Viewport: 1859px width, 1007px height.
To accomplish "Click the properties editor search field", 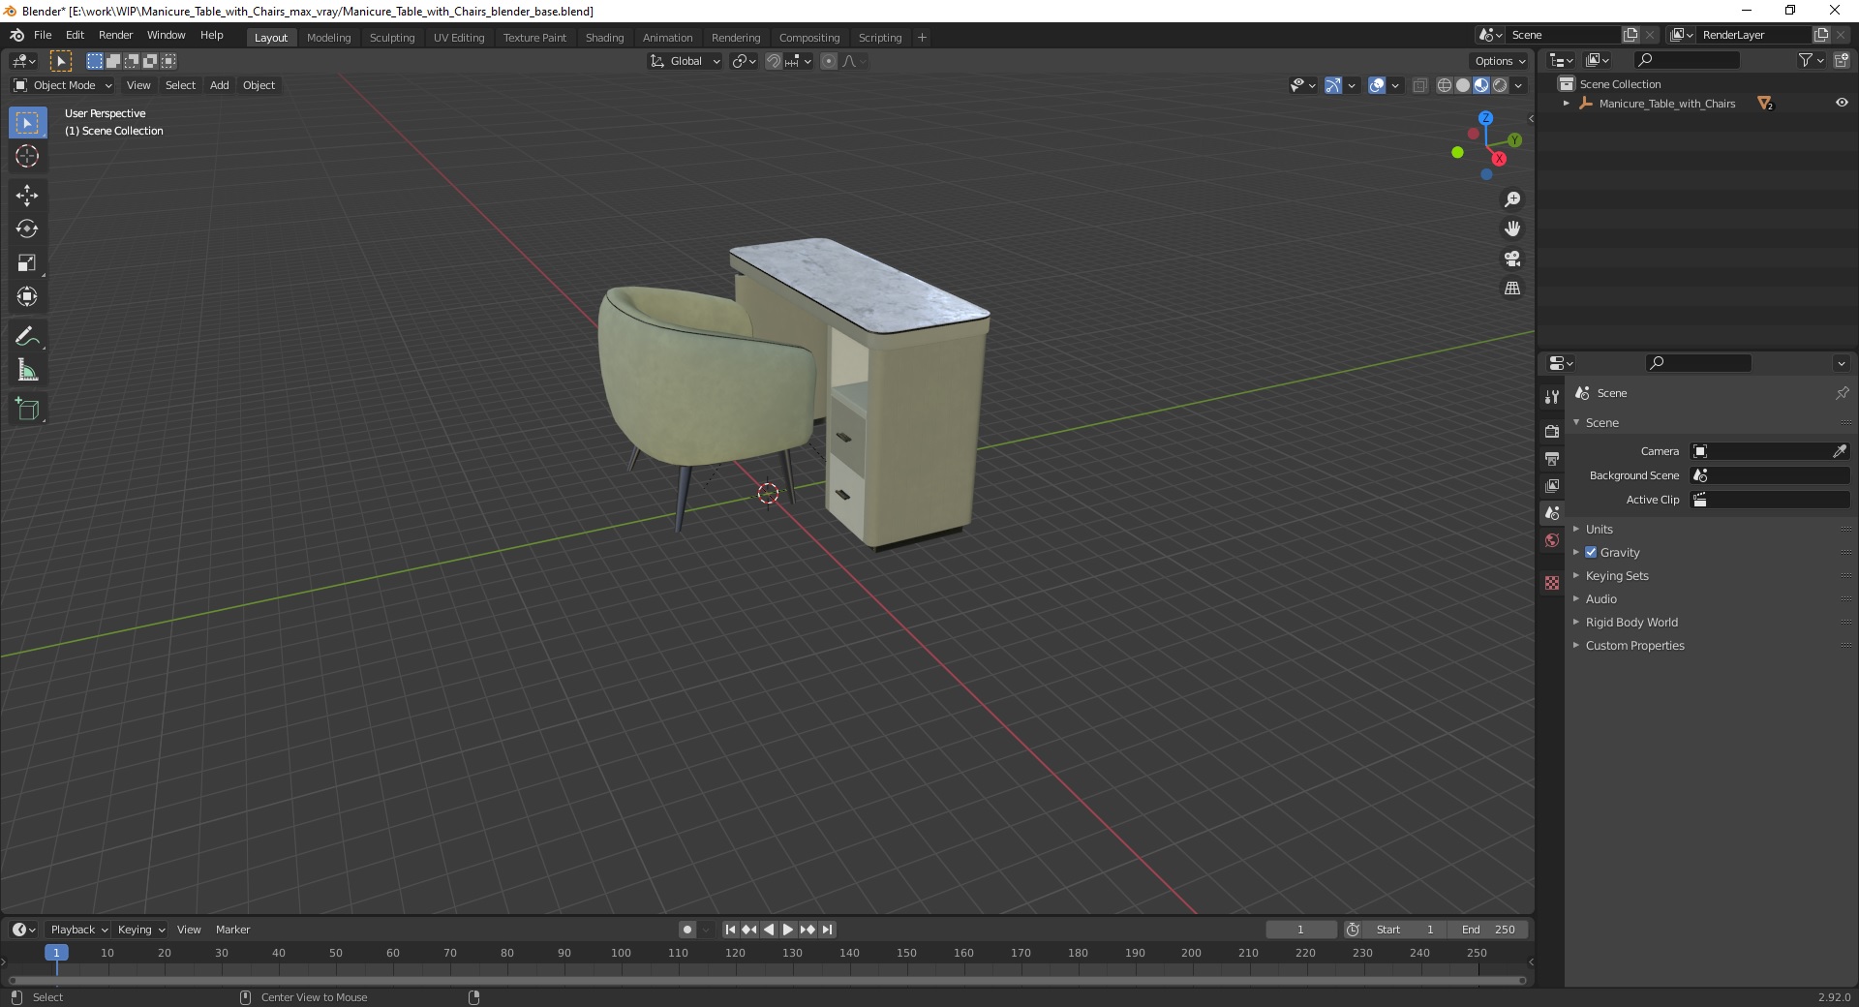I will click(x=1698, y=363).
